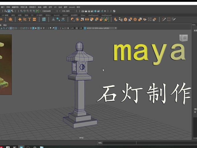197x148 pixels.
Task: Click the star-shaped super shapes icon
Action: click(x=20, y=19)
